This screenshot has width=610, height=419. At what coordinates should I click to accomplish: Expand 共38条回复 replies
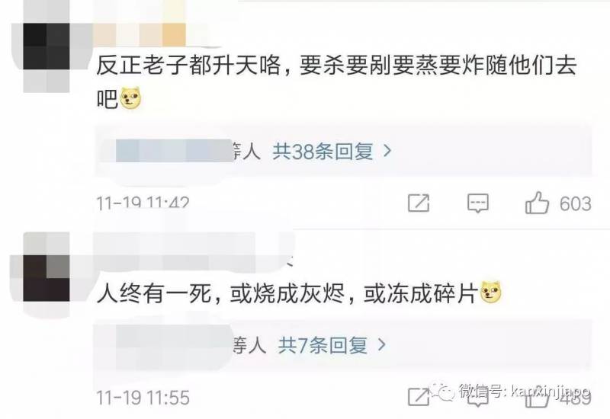point(323,151)
